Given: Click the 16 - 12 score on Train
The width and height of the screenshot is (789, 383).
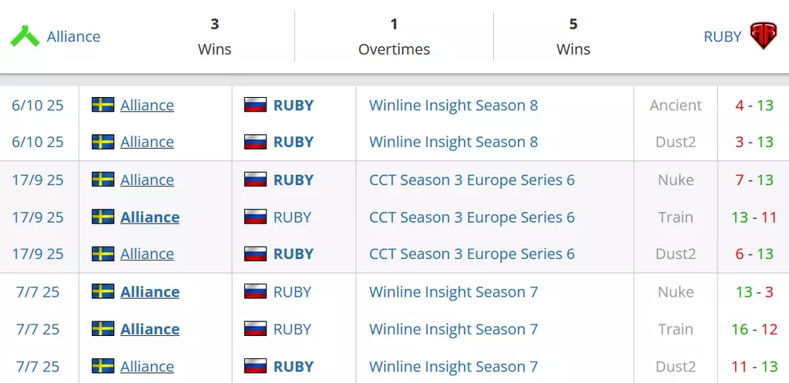Looking at the screenshot, I should click(x=754, y=329).
